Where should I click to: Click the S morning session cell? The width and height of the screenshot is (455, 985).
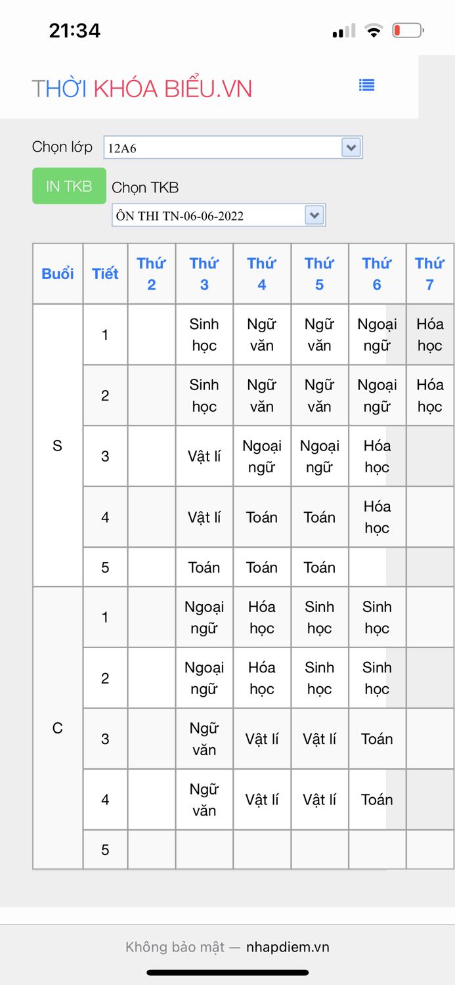[x=58, y=446]
